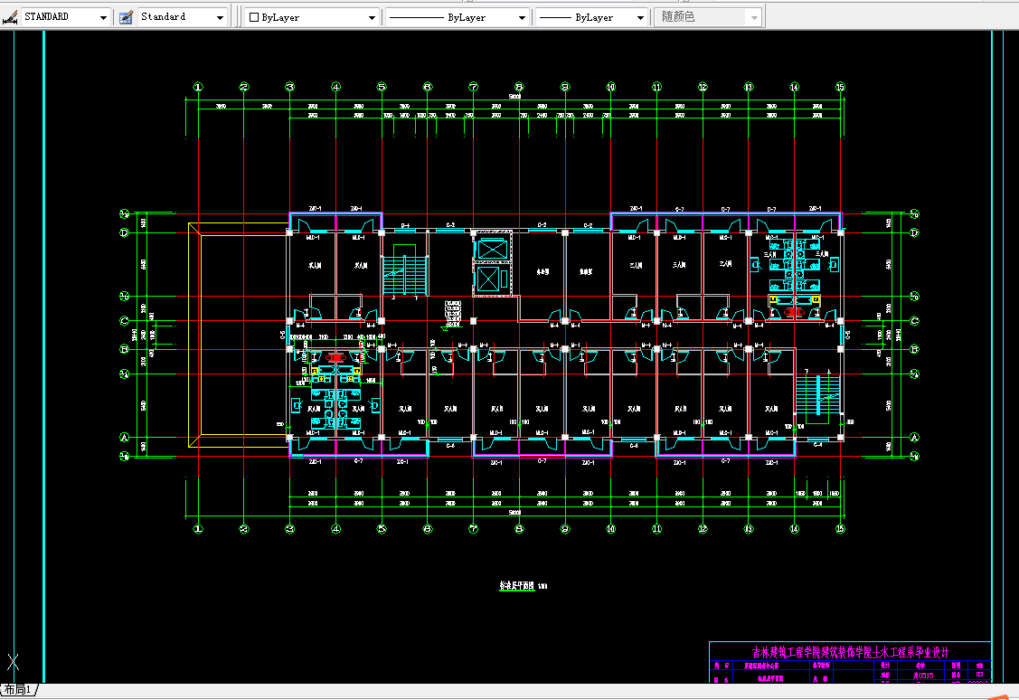The height and width of the screenshot is (700, 1019).
Task: Select the yellow canopy outline beside the building
Action: (x=238, y=335)
